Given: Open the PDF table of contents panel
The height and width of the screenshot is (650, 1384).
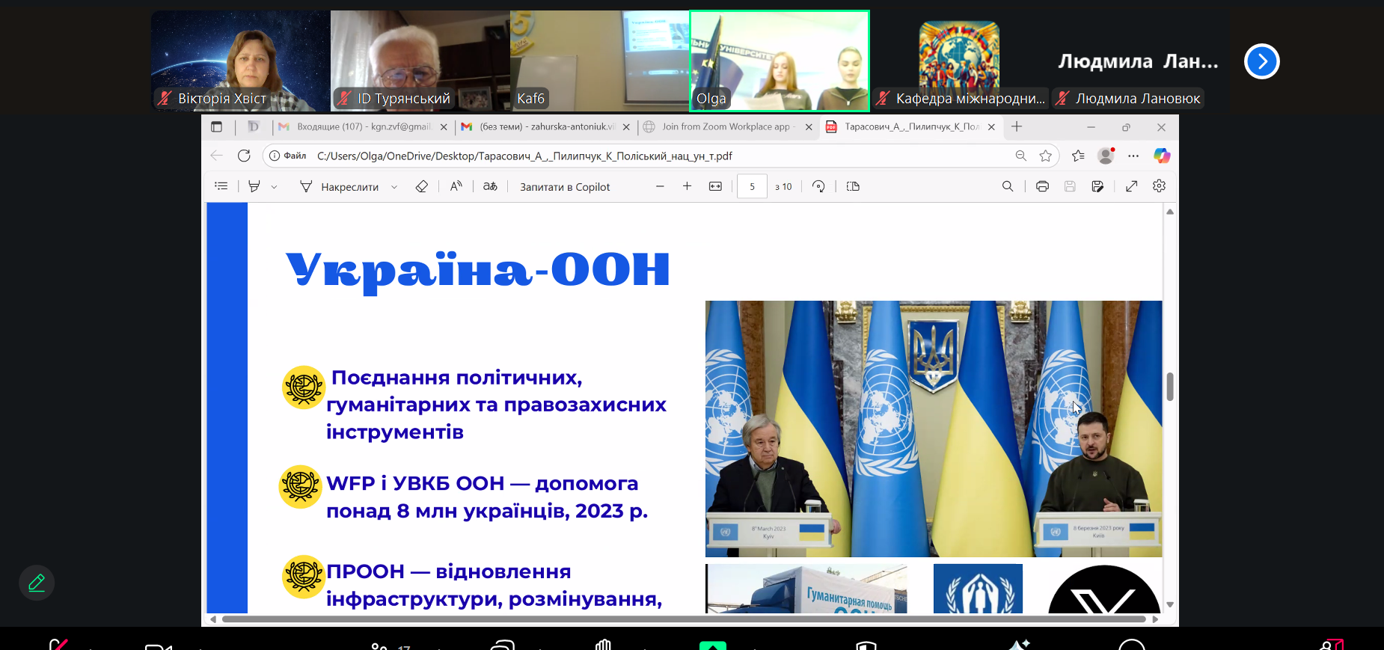Looking at the screenshot, I should 221,186.
